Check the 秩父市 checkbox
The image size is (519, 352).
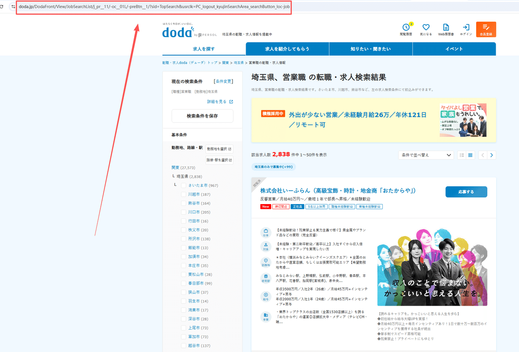click(183, 230)
